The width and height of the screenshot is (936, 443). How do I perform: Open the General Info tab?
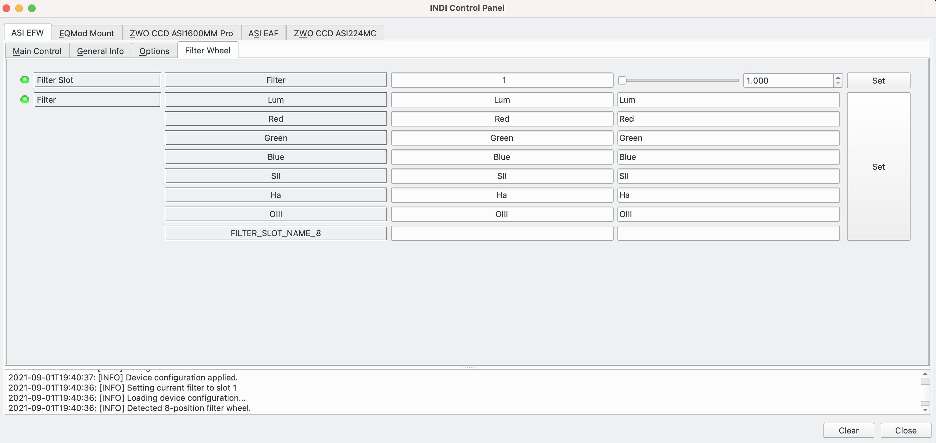[100, 51]
